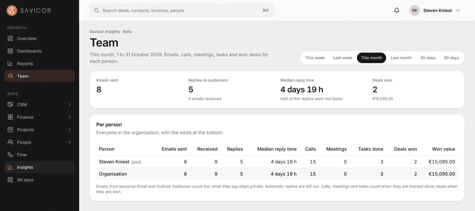
Task: Select the 90 days range
Action: pyautogui.click(x=452, y=58)
